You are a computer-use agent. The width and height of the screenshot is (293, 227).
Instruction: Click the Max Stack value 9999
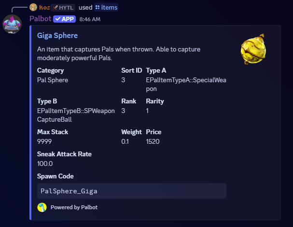(44, 141)
